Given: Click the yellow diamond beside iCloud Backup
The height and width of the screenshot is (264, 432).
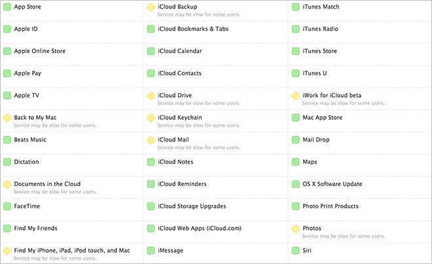Looking at the screenshot, I should point(151,7).
